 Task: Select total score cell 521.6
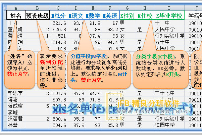(58, 23)
